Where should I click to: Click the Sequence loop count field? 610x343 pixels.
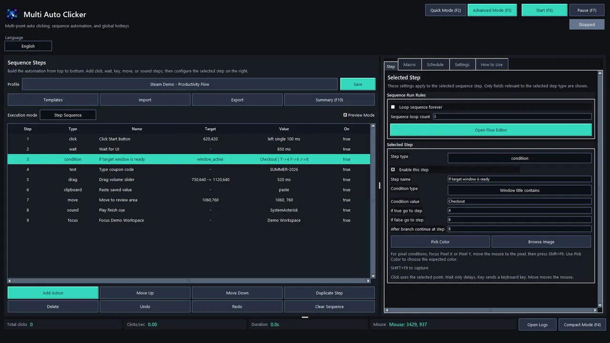[x=512, y=116]
